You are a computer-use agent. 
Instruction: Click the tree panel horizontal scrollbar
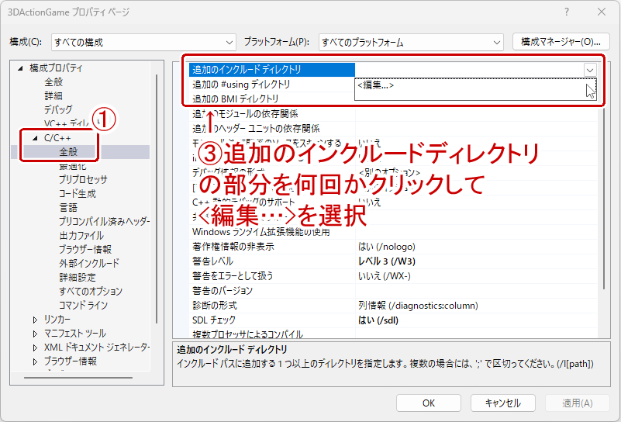(x=78, y=378)
